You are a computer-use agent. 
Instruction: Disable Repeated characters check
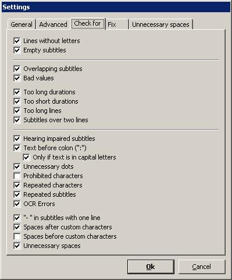[x=17, y=185]
